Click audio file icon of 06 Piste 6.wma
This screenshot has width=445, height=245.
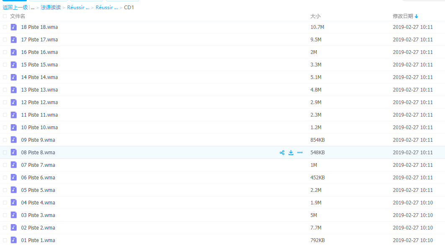pos(14,178)
